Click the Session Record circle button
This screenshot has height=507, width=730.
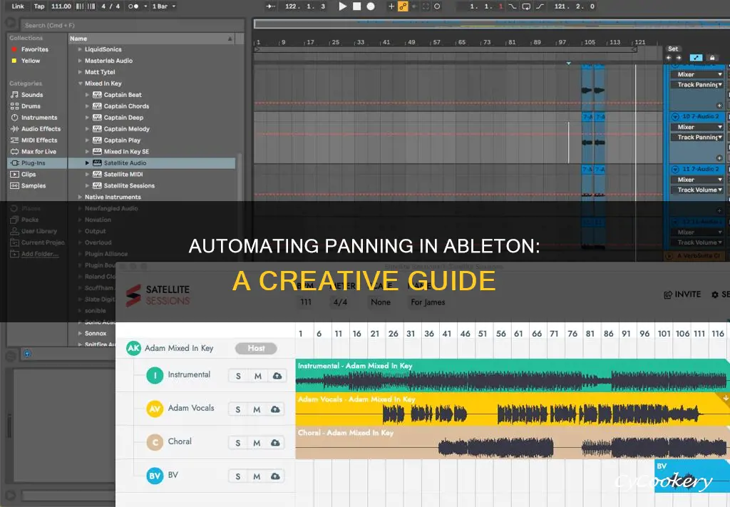click(x=437, y=6)
